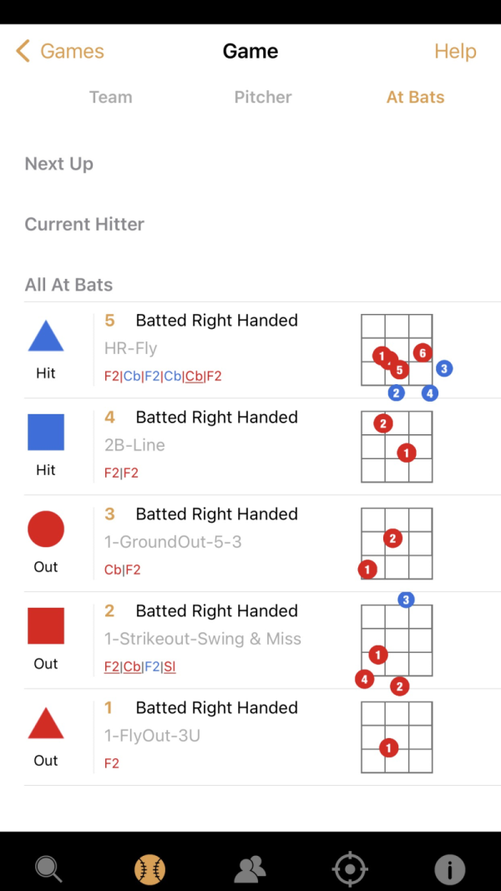This screenshot has height=891, width=501.
Task: Tap the magnifying glass search icon
Action: coord(49,869)
